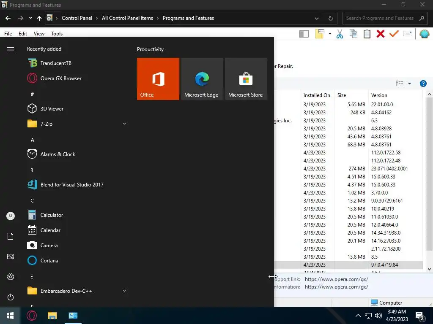433x324 pixels.
Task: Open Calendar app
Action: (77, 230)
